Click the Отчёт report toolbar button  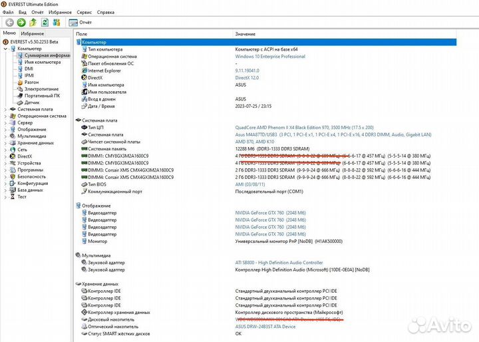click(80, 23)
